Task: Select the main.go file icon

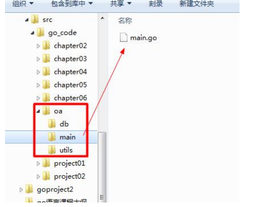Action: [123, 37]
